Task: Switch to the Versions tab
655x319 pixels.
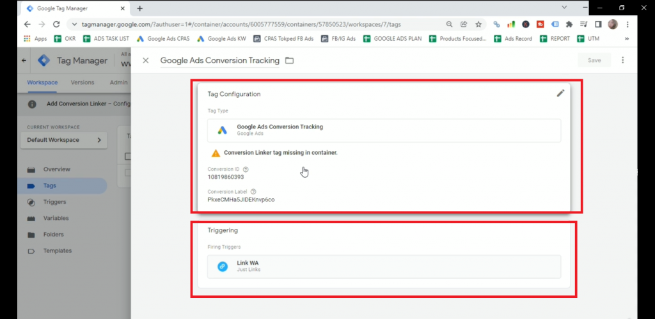Action: (82, 82)
